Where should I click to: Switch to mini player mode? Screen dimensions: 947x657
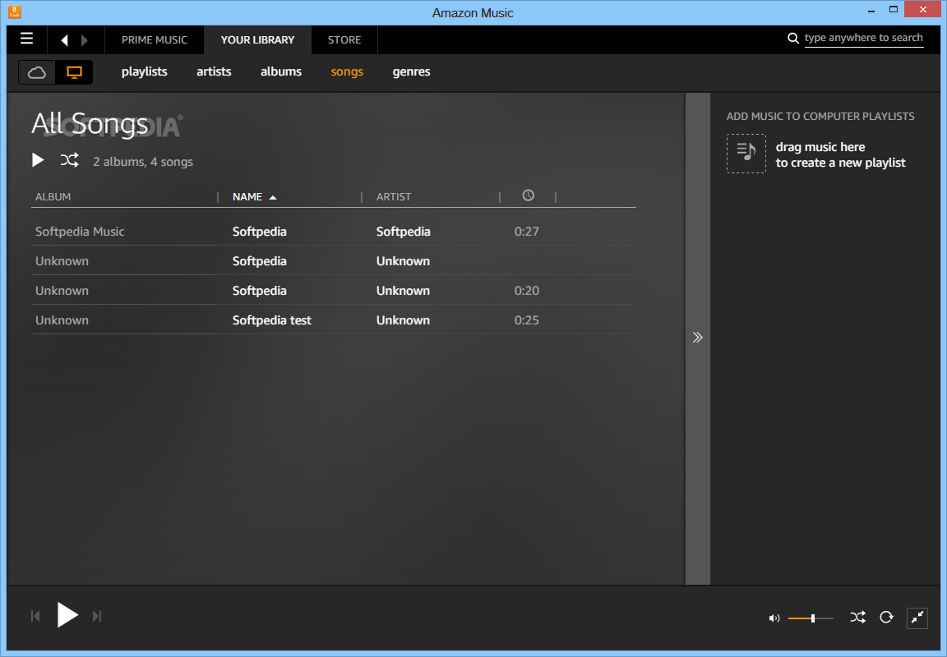(x=917, y=618)
